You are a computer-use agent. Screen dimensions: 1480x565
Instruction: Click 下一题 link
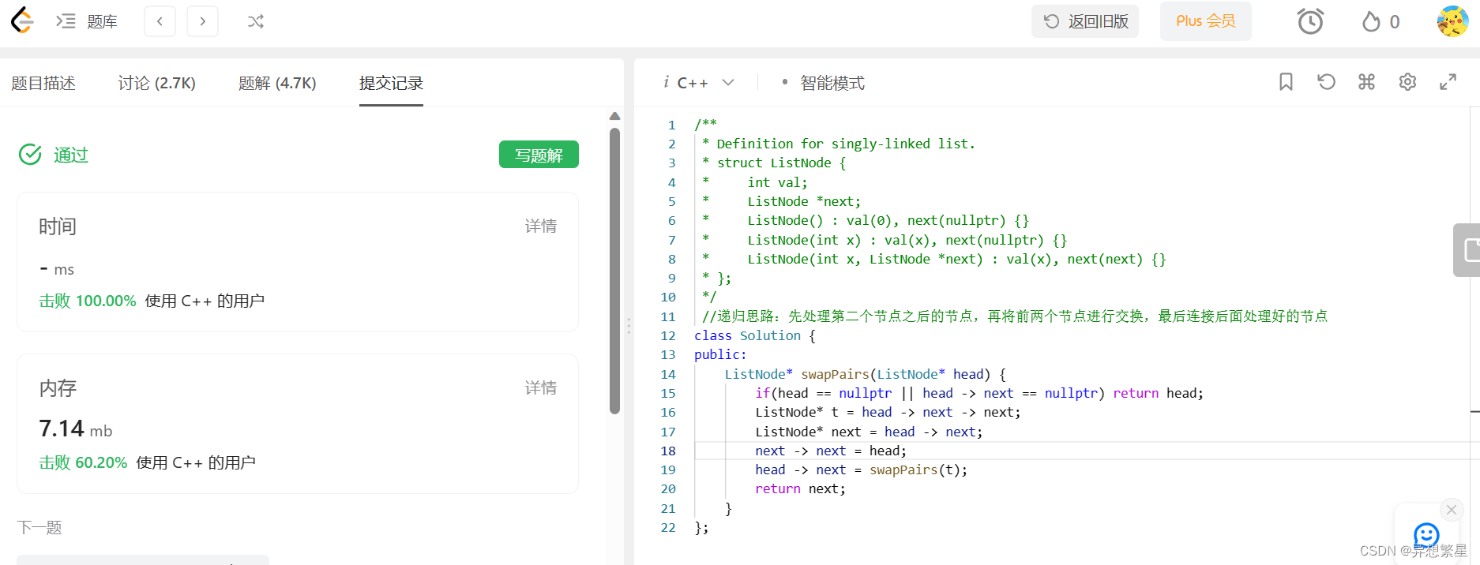click(x=39, y=527)
